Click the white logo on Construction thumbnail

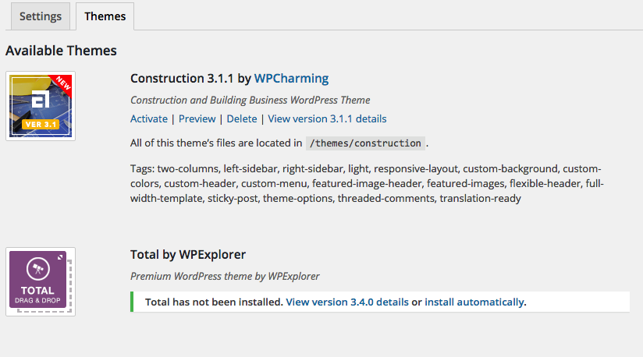tap(41, 99)
